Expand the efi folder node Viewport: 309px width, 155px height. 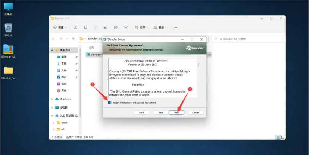click(x=54, y=129)
